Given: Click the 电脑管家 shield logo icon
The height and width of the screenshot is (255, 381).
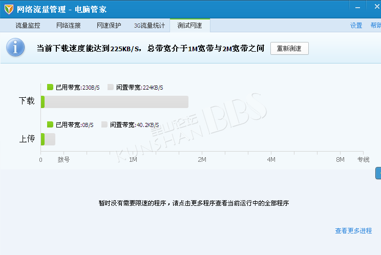Looking at the screenshot, I should 9,9.
